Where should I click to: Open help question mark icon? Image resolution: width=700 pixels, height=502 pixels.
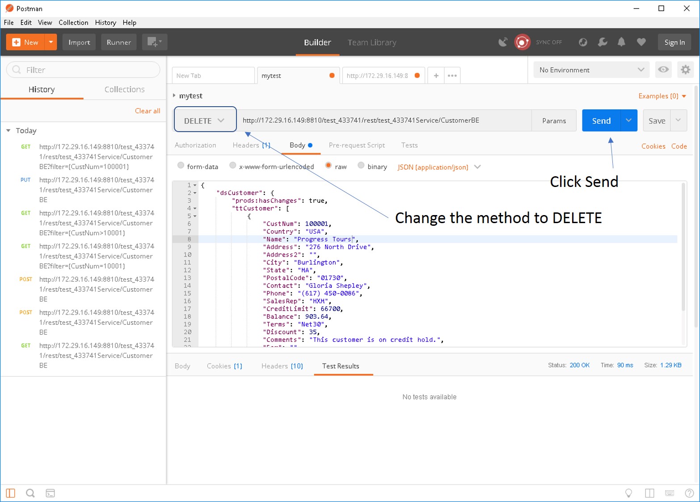[x=689, y=493]
